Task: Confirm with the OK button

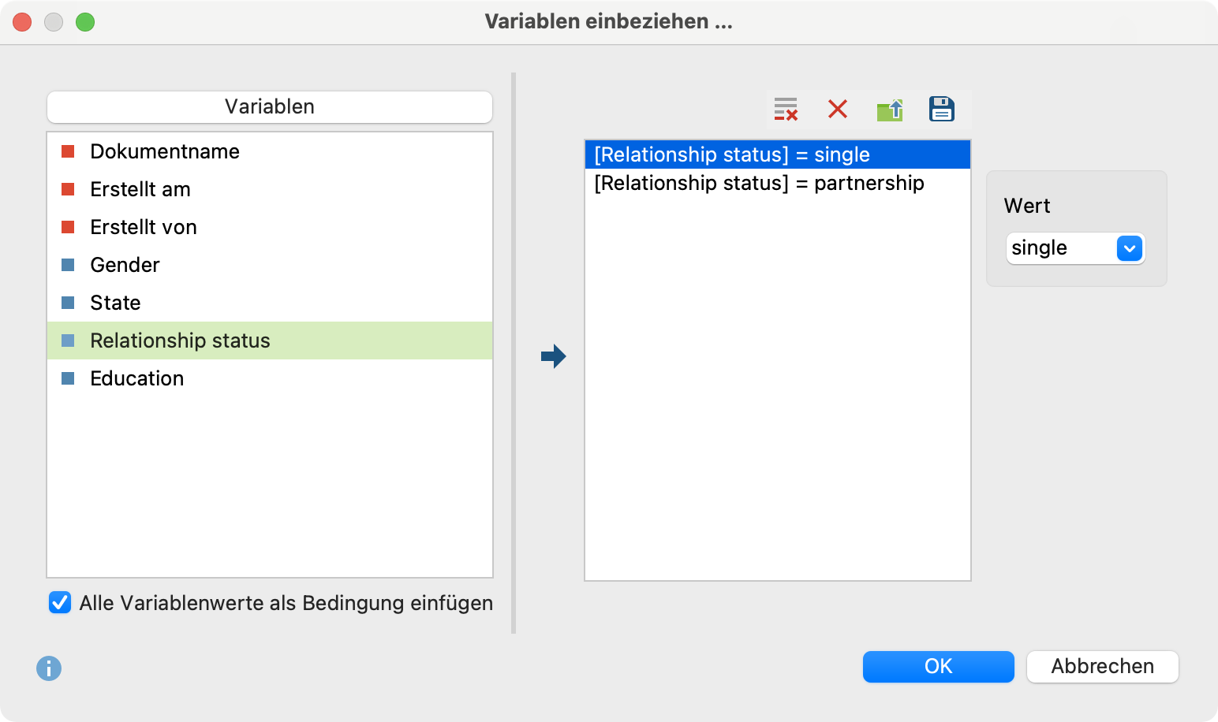Action: 939,667
